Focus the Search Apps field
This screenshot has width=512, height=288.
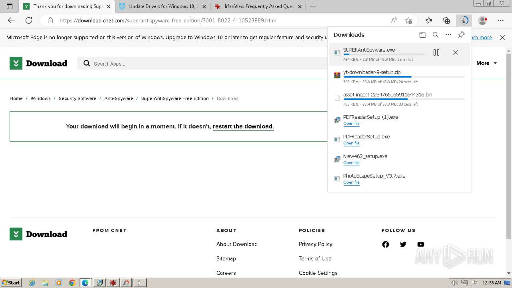click(x=202, y=64)
